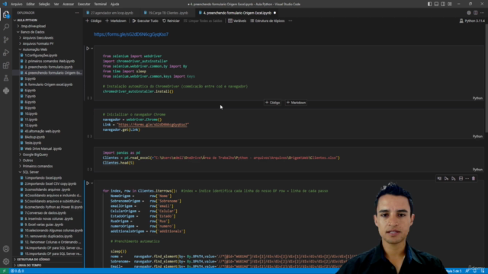The image size is (488, 274).
Task: Open run options dropdown beside first cell
Action: 92,49
